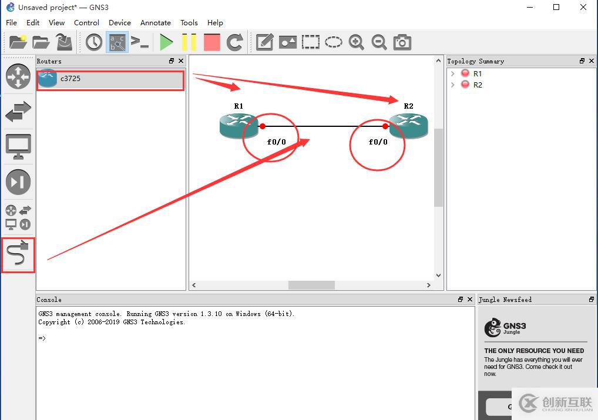Click the canvas vertical scrollbar thumb

click(438, 167)
